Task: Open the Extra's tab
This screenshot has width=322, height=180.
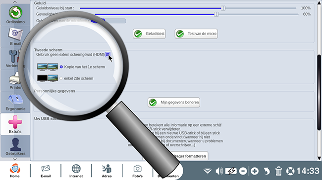Action: 15,124
